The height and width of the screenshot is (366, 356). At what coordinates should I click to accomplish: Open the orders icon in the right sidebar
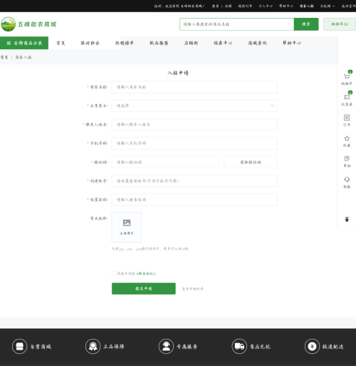[347, 118]
